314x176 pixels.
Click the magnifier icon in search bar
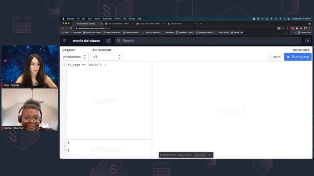119,41
